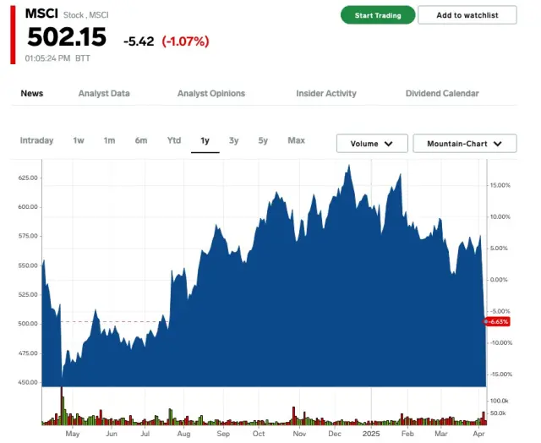Click the 2025 date axis label
This screenshot has height=443, width=541.
[x=371, y=434]
